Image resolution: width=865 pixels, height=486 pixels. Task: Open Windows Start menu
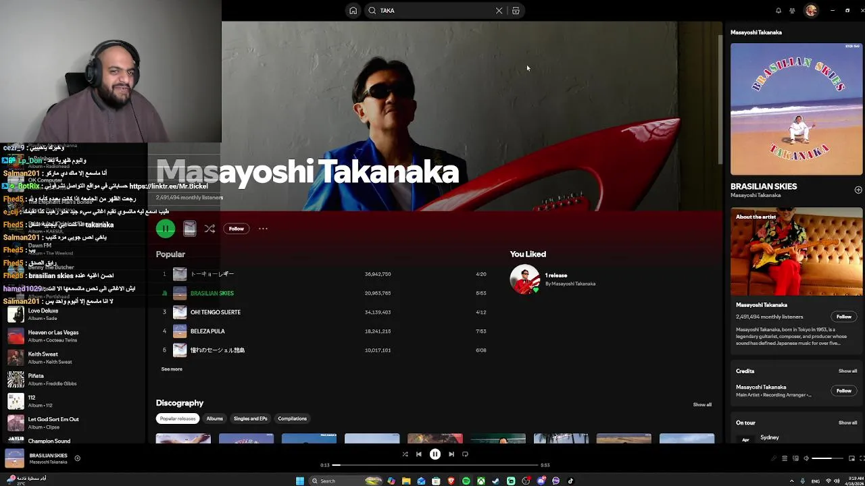pos(300,481)
